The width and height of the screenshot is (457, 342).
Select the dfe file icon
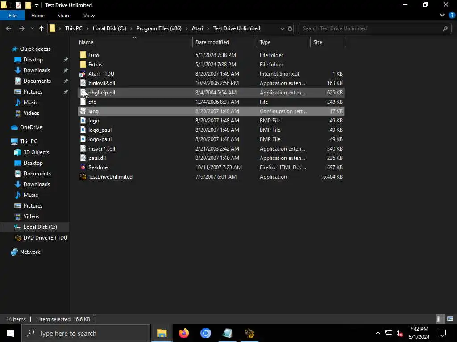click(x=83, y=102)
